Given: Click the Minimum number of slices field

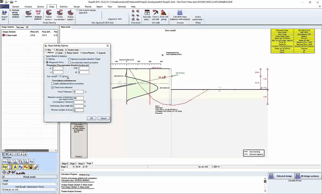Looking at the screenshot, I should click(x=78, y=110).
